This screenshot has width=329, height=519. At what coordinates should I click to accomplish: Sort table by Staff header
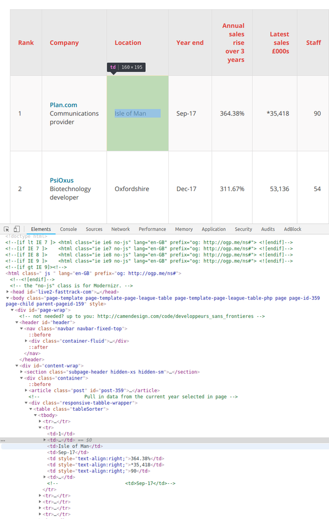tap(314, 43)
